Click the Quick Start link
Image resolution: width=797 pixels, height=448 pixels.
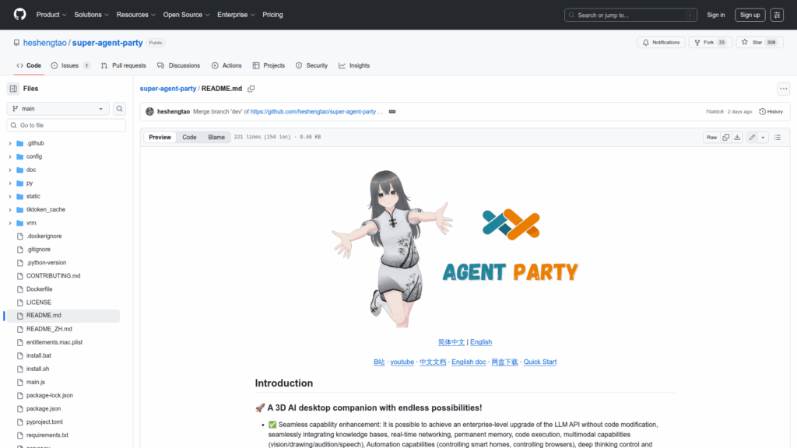(539, 362)
